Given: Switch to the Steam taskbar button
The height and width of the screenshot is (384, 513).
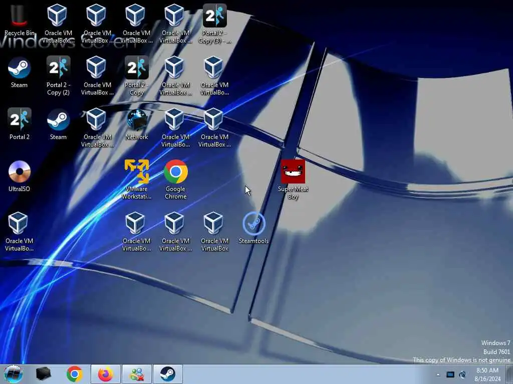Looking at the screenshot, I should 167,374.
